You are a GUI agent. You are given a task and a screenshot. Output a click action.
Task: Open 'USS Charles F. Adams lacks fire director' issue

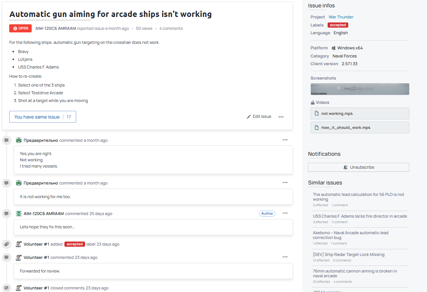tap(360, 216)
